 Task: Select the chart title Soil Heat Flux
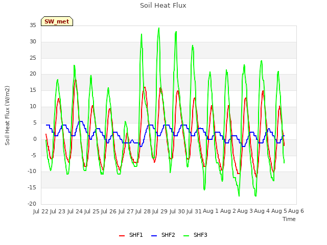point(163,6)
